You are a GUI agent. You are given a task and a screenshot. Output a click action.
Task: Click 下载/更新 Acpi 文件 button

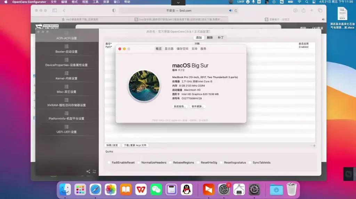coord(135,145)
